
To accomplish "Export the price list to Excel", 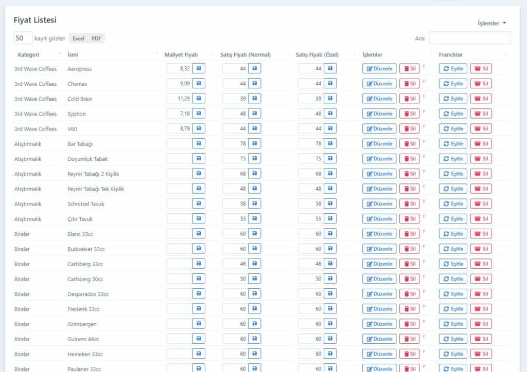I will pyautogui.click(x=78, y=38).
